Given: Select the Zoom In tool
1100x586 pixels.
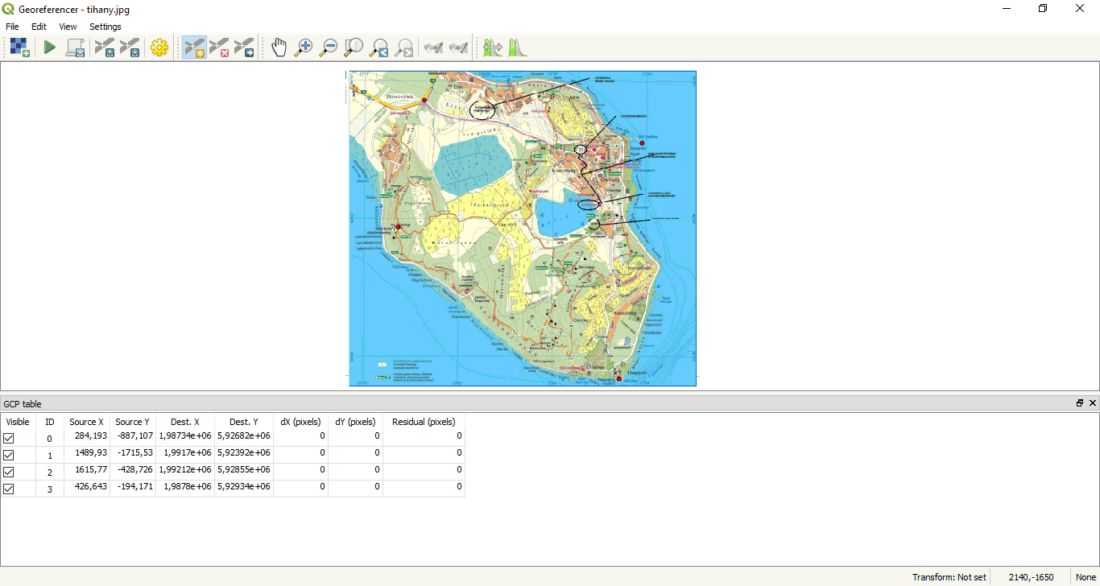Looking at the screenshot, I should 304,47.
